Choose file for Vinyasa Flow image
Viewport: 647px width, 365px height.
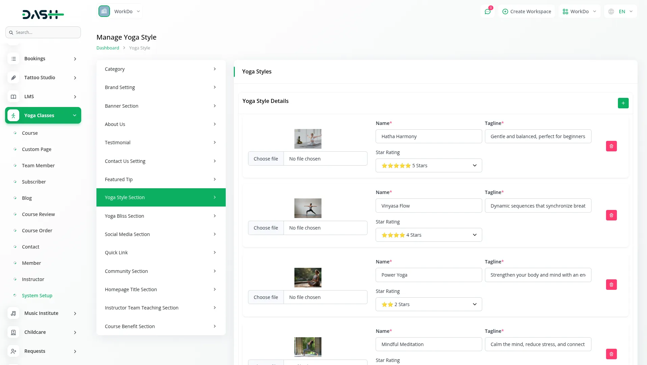pyautogui.click(x=266, y=228)
